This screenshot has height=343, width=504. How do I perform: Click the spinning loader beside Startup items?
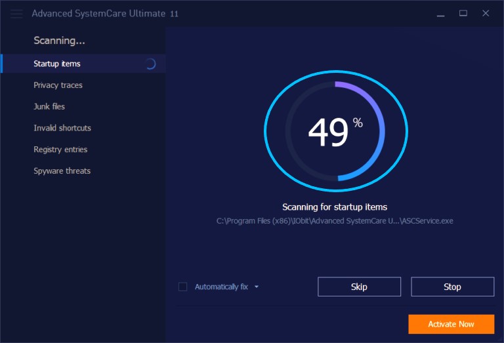pyautogui.click(x=150, y=64)
